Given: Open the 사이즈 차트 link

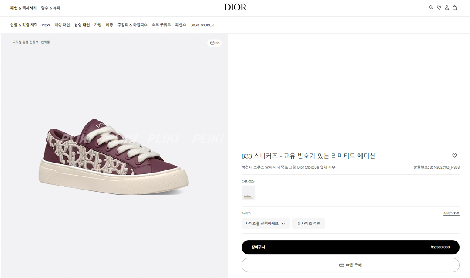Looking at the screenshot, I should point(451,214).
